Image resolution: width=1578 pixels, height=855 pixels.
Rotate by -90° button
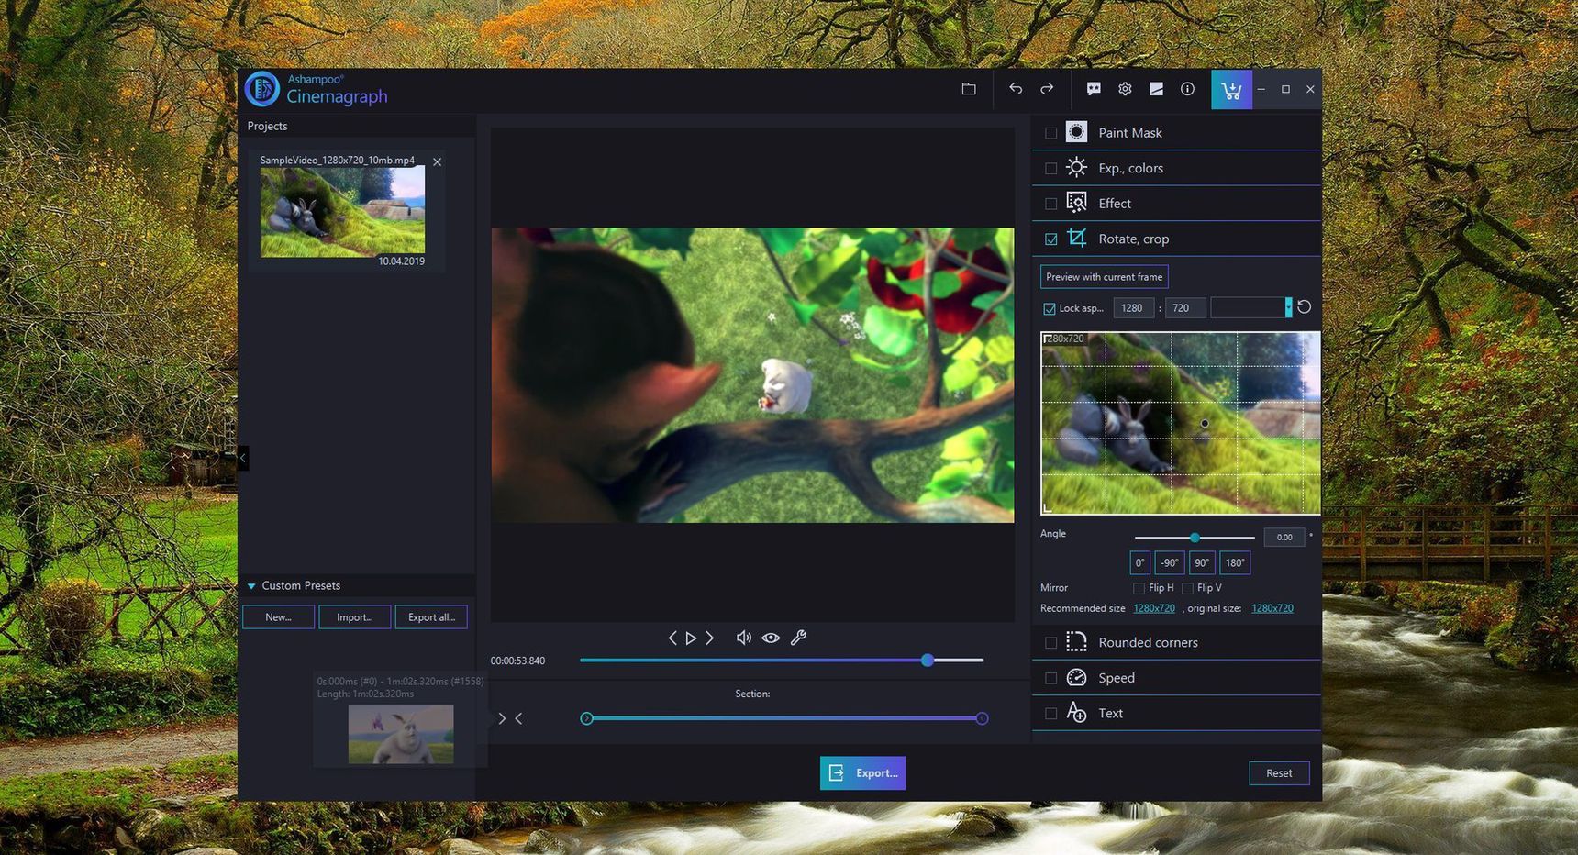(x=1169, y=562)
